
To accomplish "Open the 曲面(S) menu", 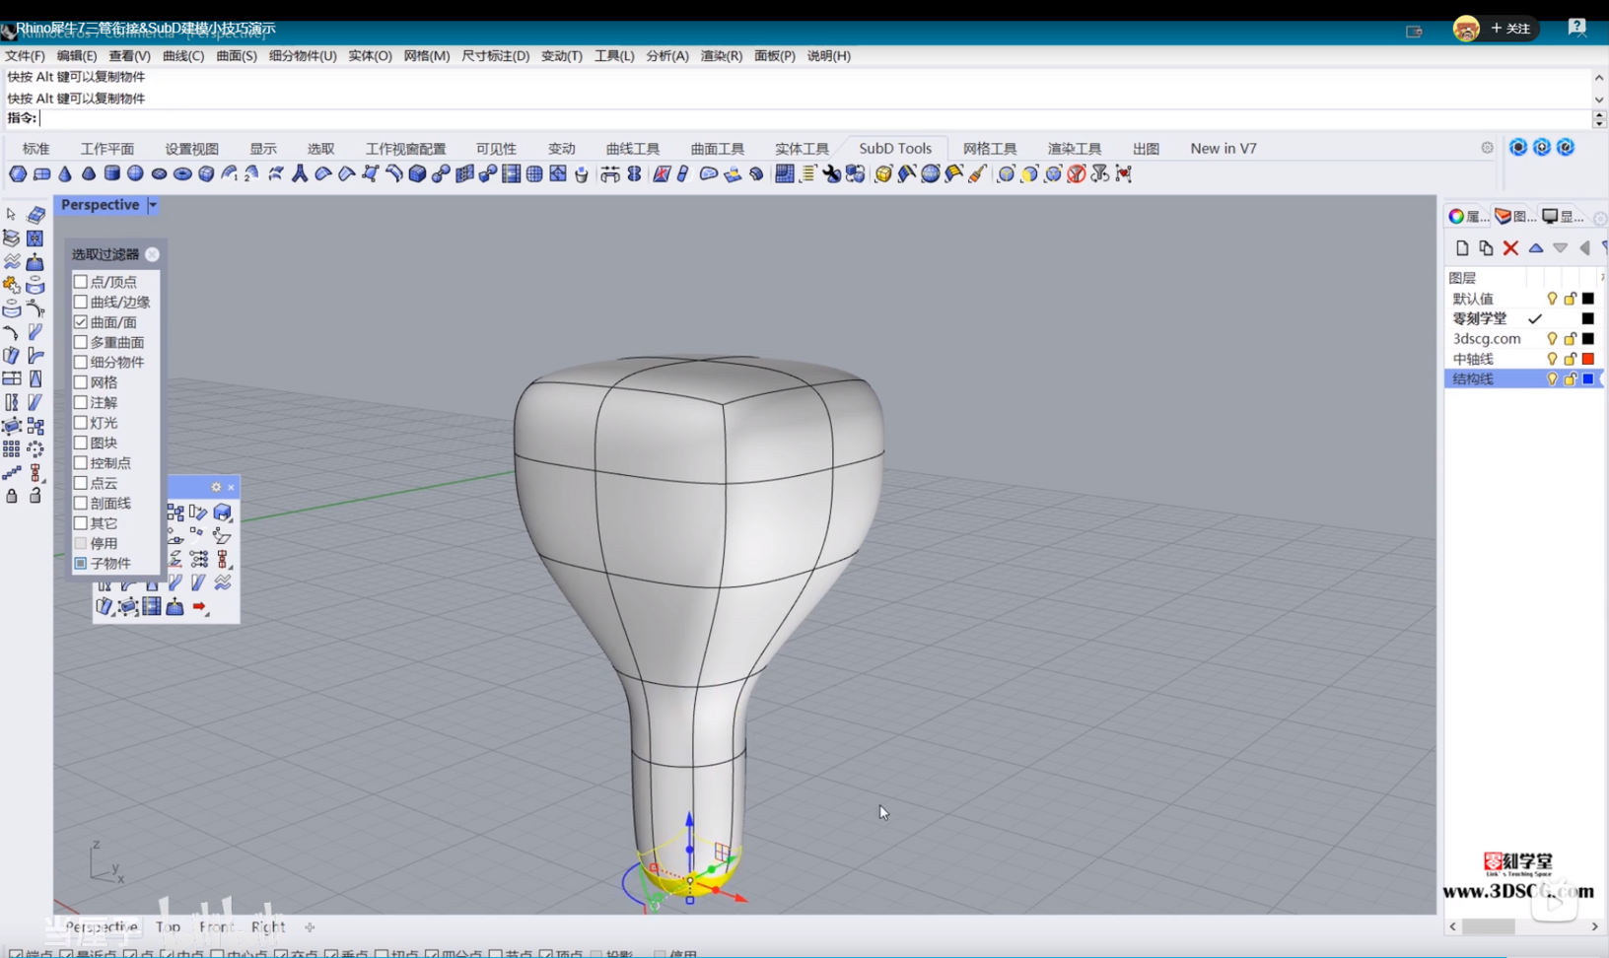I will point(237,56).
